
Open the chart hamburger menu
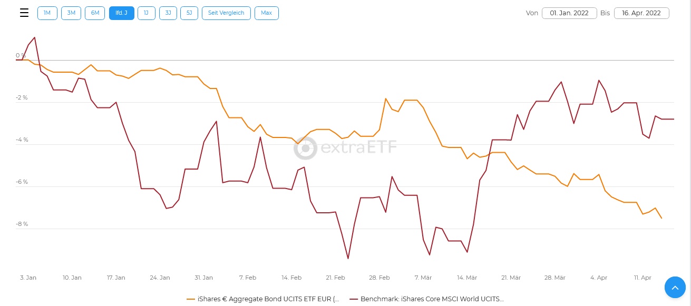point(24,13)
